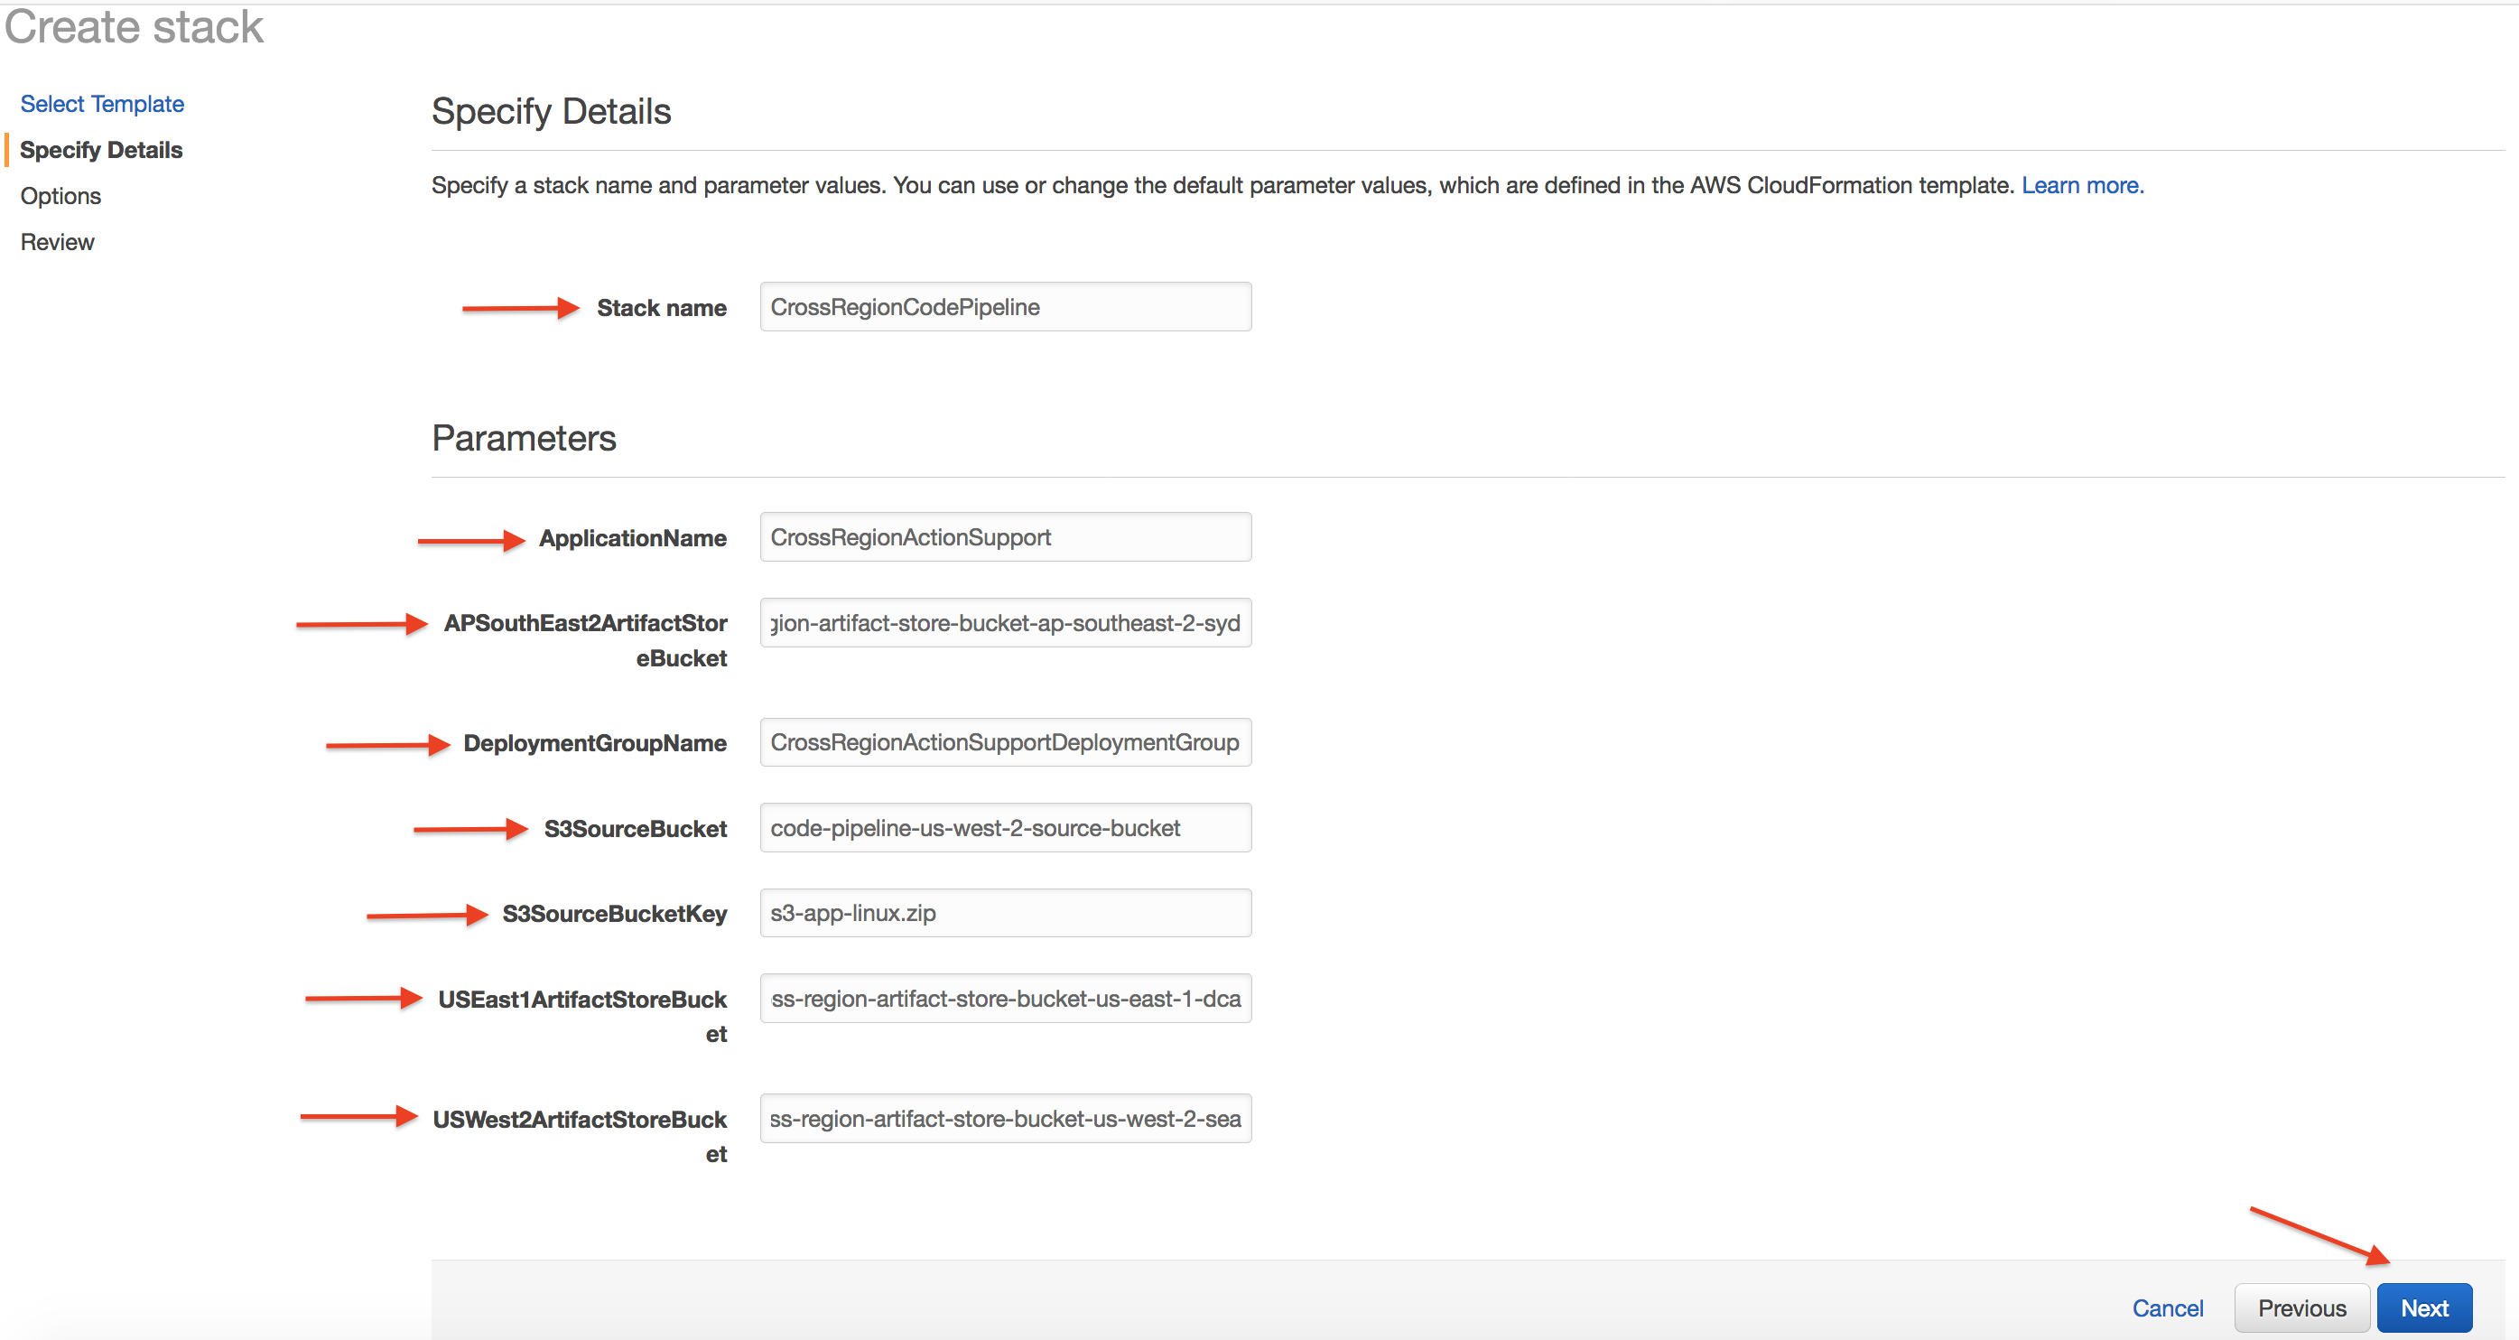Select the Specify Details step
The width and height of the screenshot is (2519, 1340).
click(101, 150)
